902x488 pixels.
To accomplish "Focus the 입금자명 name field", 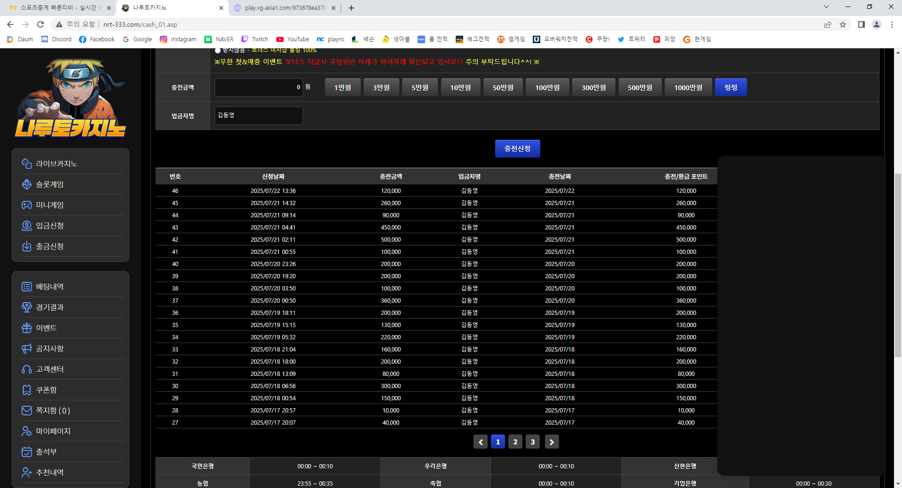I will click(x=259, y=115).
